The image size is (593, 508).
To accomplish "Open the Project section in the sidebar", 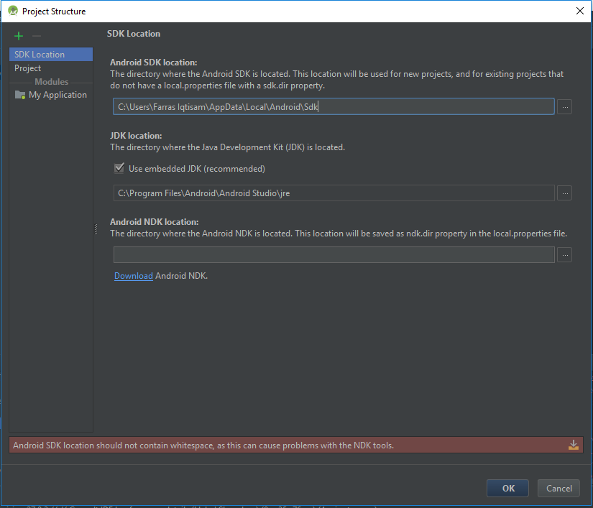I will coord(51,68).
